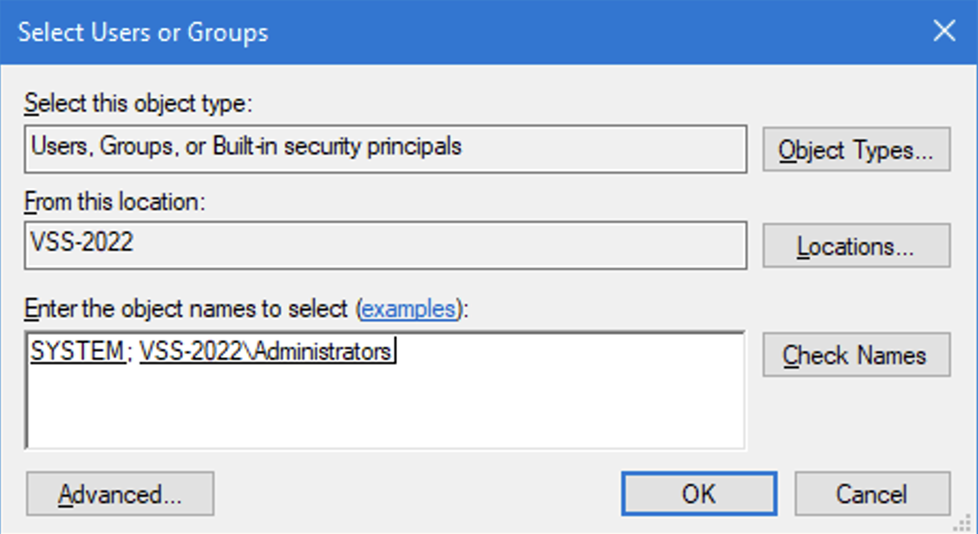The image size is (978, 534).
Task: Click the 'From this location' label
Action: click(114, 202)
